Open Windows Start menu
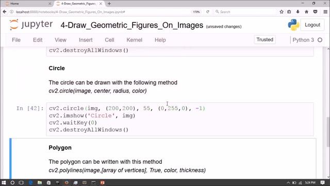The image size is (330, 186). tap(4, 182)
